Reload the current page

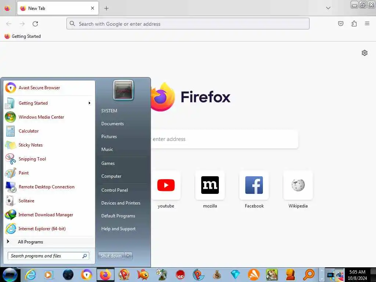35,24
